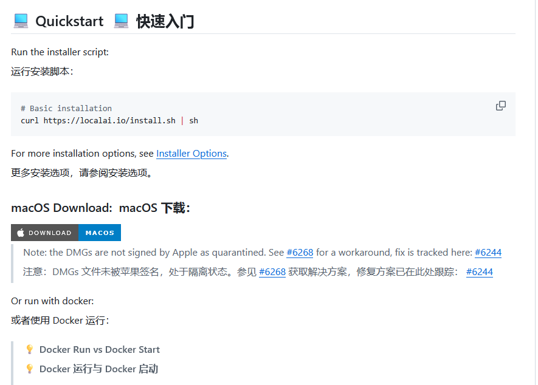
Task: Click the DOWNLOAD MACOS button
Action: click(66, 232)
